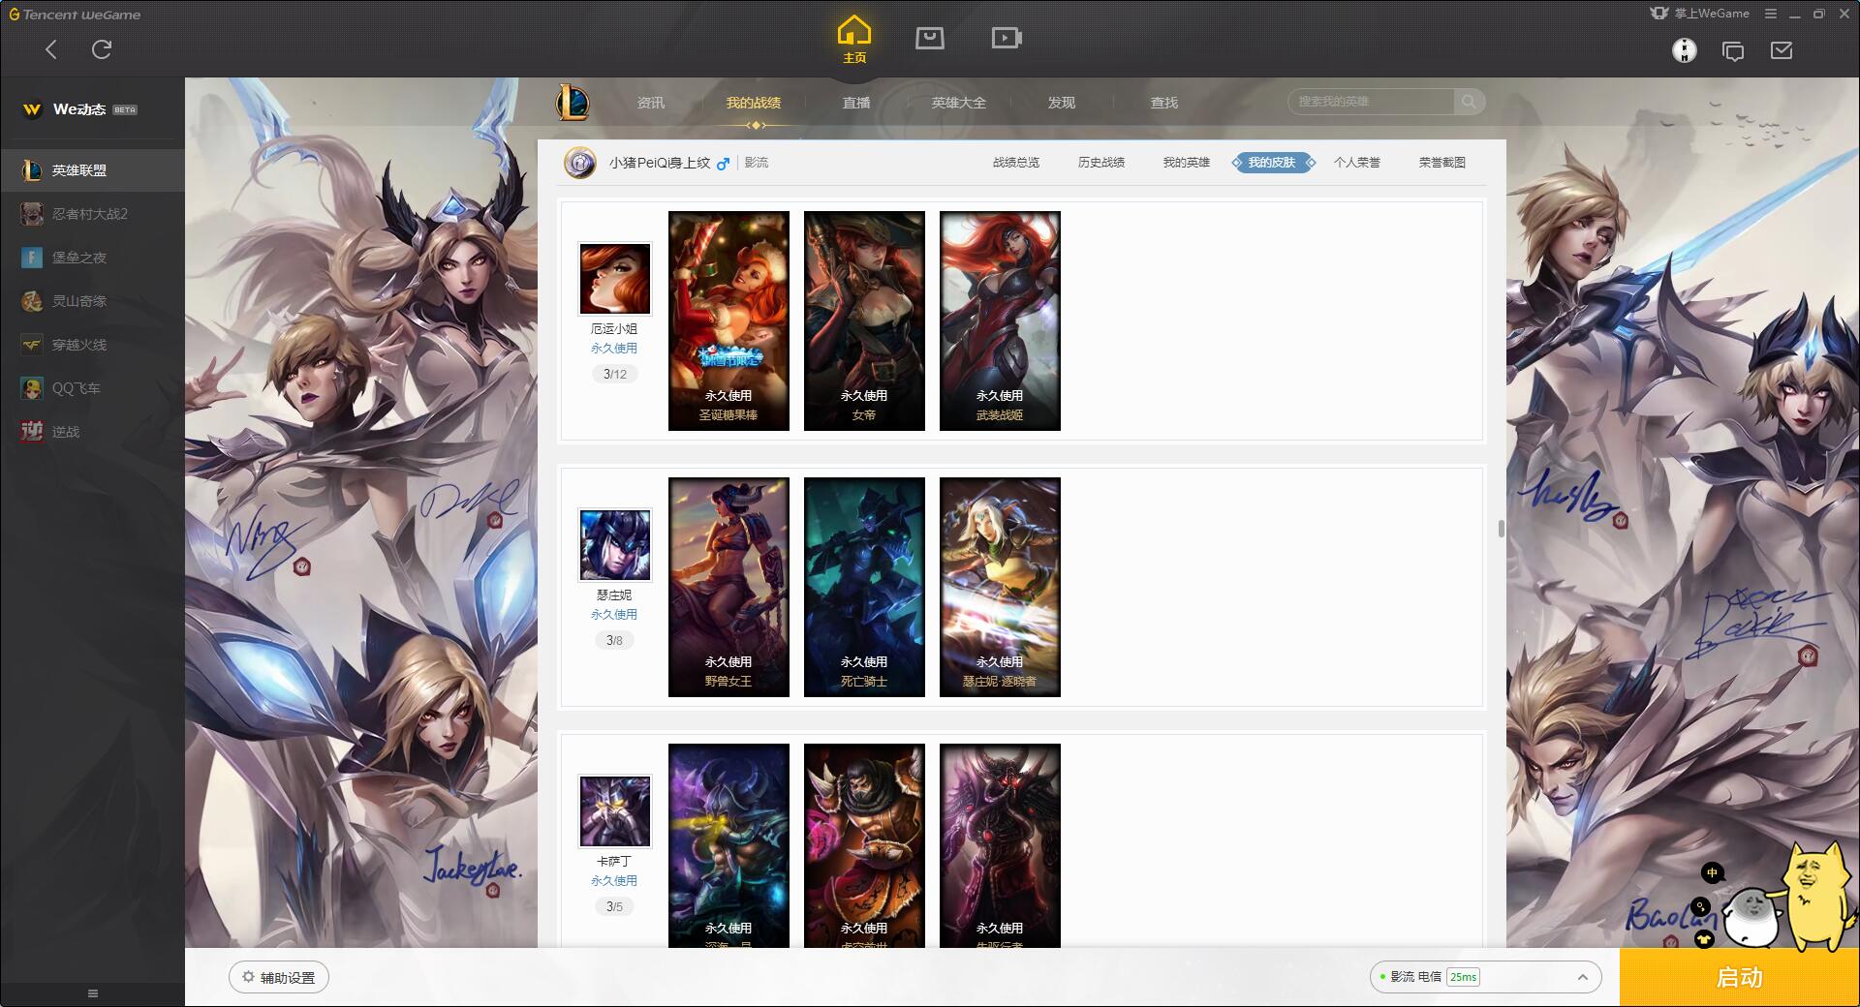Select 英雄联盟 in the game list
1860x1007 pixels.
coord(92,170)
